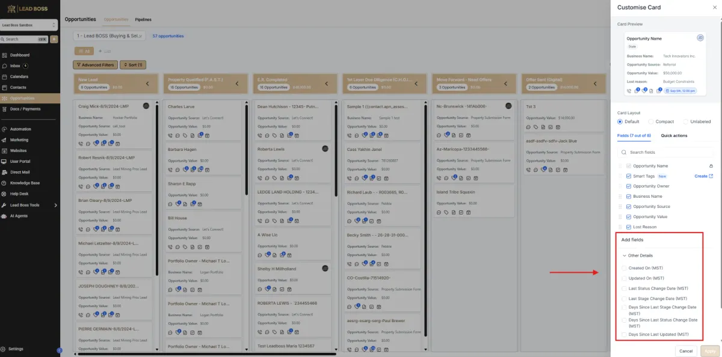Click the calendar icon on Barbara Hagen card
722x357 pixels.
pos(206,169)
